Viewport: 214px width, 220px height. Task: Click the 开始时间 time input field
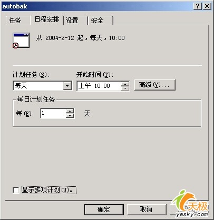(x=99, y=86)
